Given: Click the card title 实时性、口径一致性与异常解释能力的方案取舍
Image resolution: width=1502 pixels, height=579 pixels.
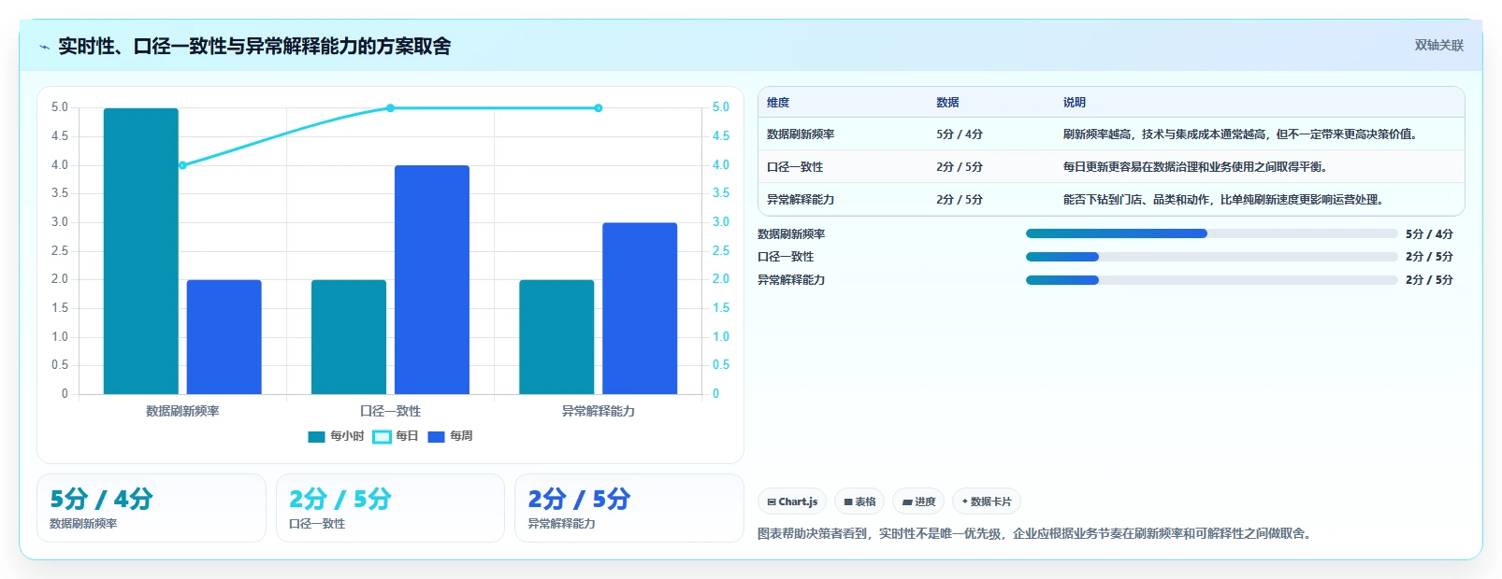Looking at the screenshot, I should [254, 47].
